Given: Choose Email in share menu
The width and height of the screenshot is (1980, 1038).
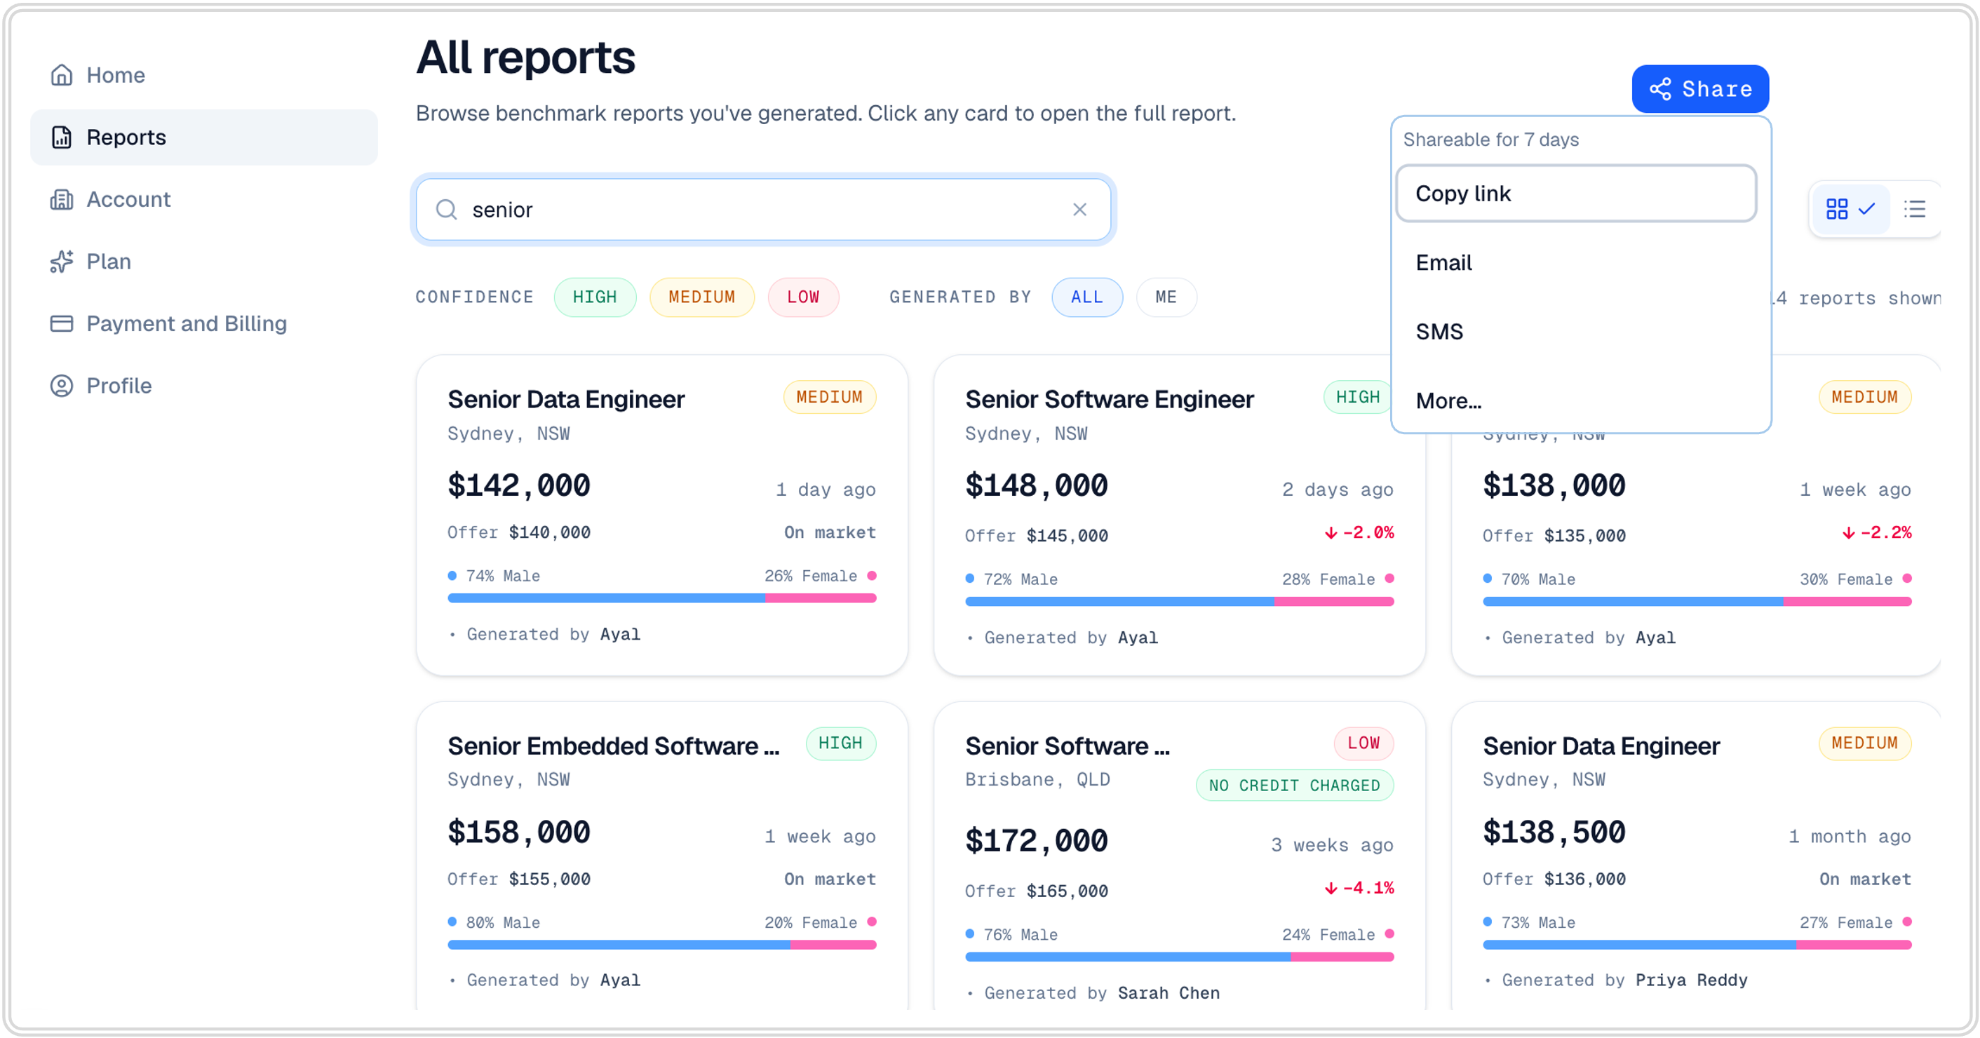Looking at the screenshot, I should pos(1576,263).
